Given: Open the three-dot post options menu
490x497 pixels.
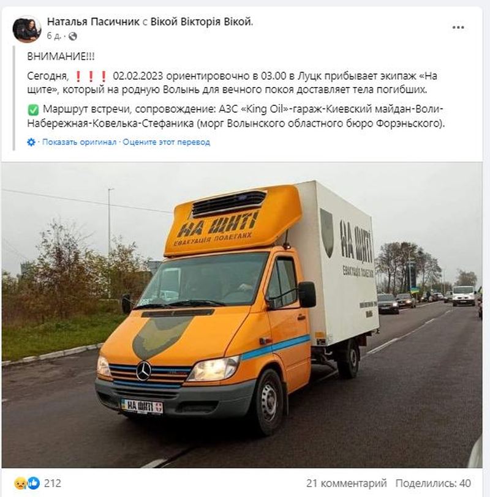Looking at the screenshot, I should (458, 28).
